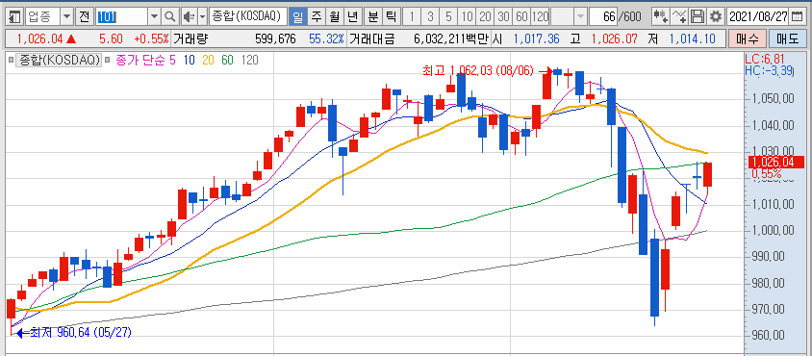Click the gray square beside 종가 단순 legend
The image size is (812, 356).
click(x=107, y=60)
